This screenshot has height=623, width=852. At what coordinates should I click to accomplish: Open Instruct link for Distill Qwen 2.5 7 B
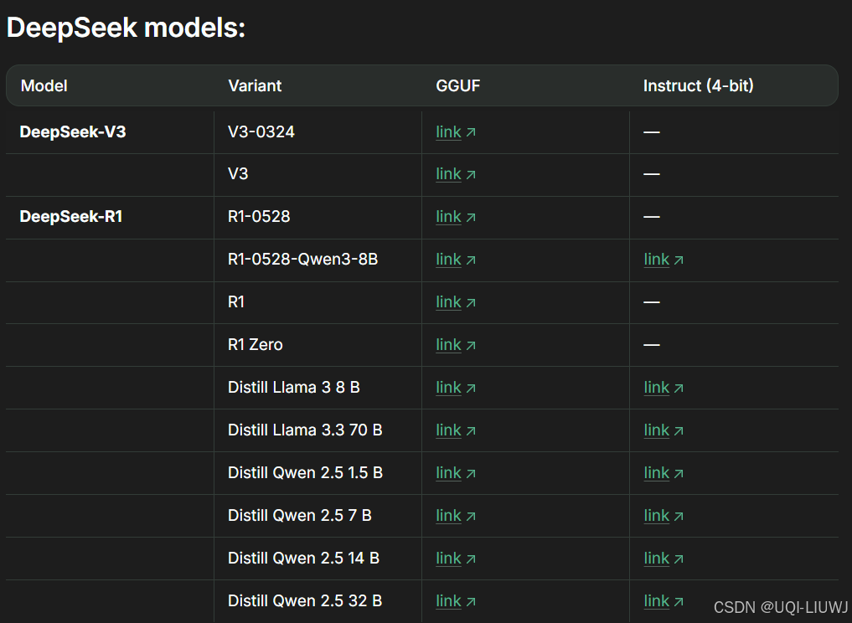[x=664, y=516]
